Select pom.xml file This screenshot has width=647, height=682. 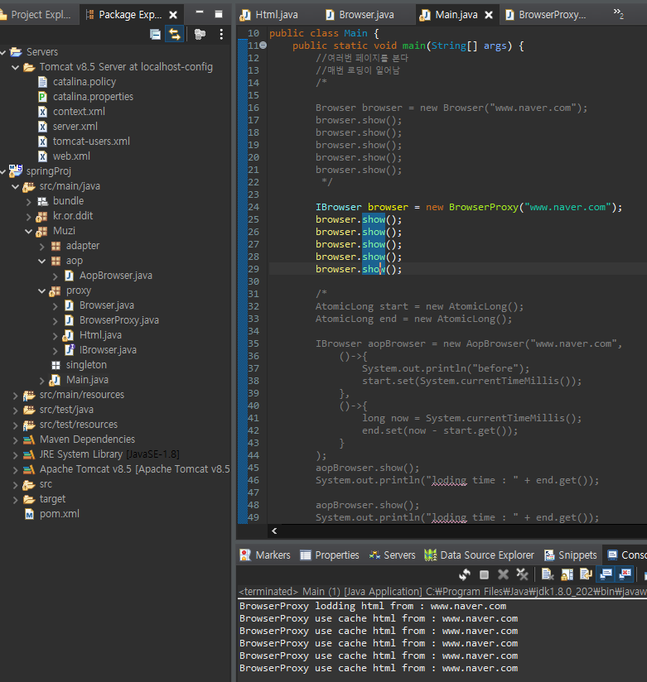[x=59, y=514]
